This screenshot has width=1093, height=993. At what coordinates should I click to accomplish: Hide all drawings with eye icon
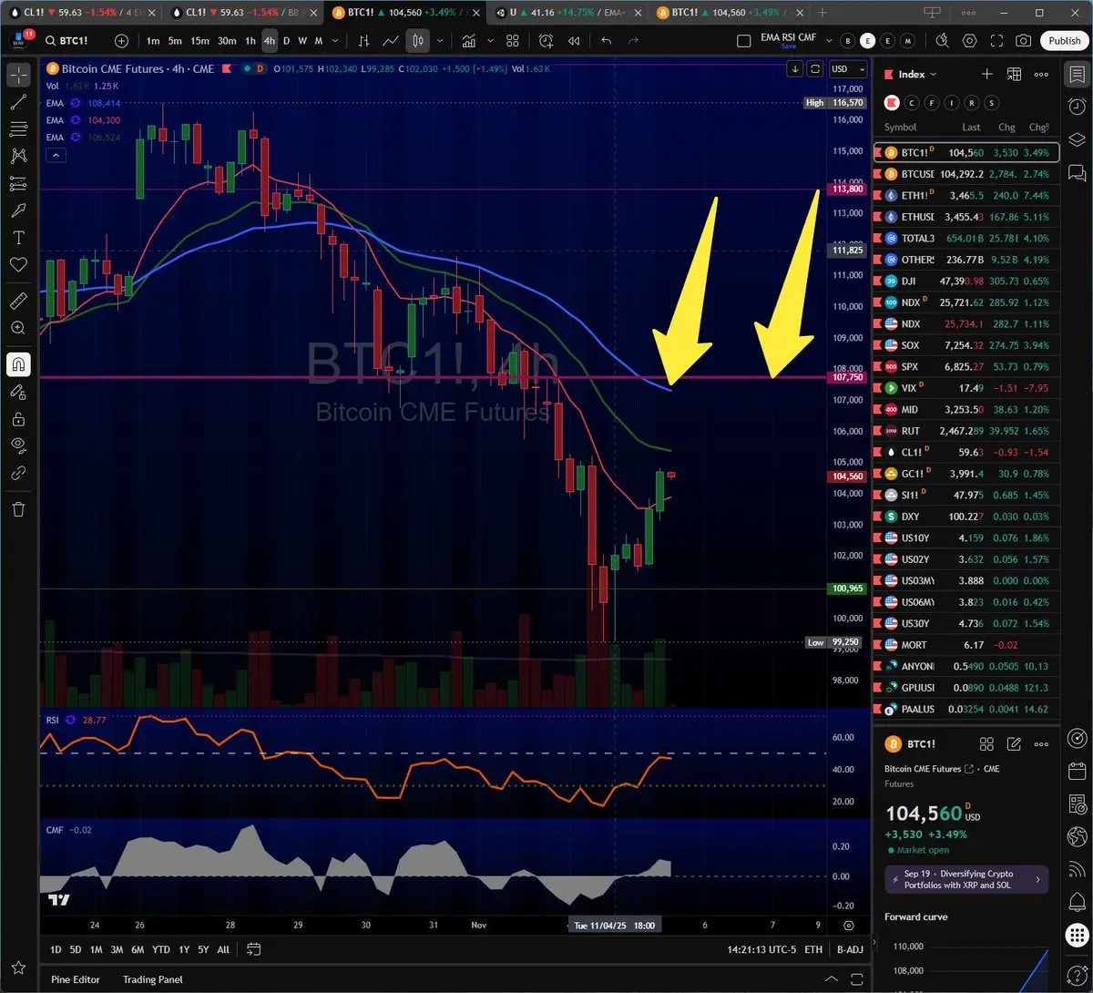pyautogui.click(x=18, y=446)
